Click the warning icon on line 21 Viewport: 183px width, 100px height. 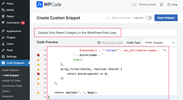tap(38, 83)
